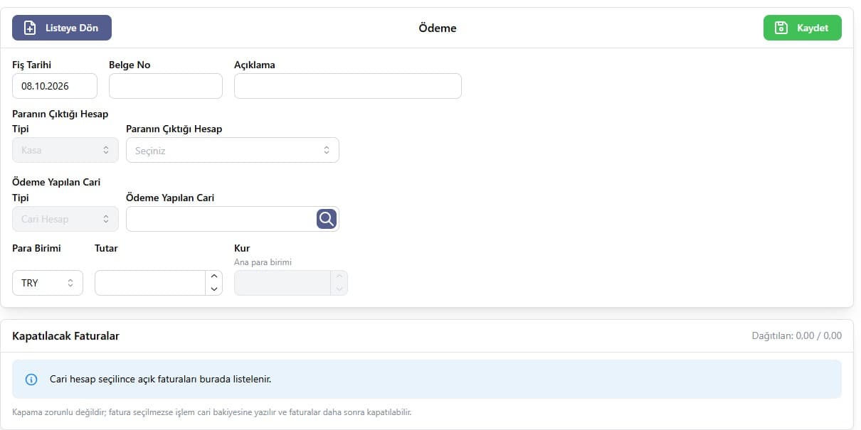Click the Kur field down arrow

tap(339, 289)
